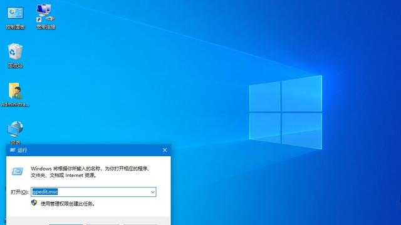
Task: Click the 打开(O): label in Run dialog
Action: [x=19, y=192]
